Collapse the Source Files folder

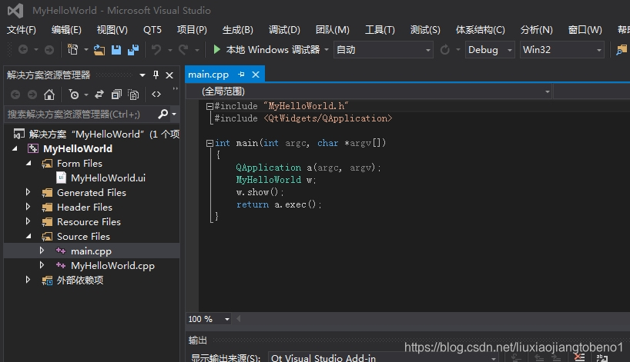(x=28, y=237)
